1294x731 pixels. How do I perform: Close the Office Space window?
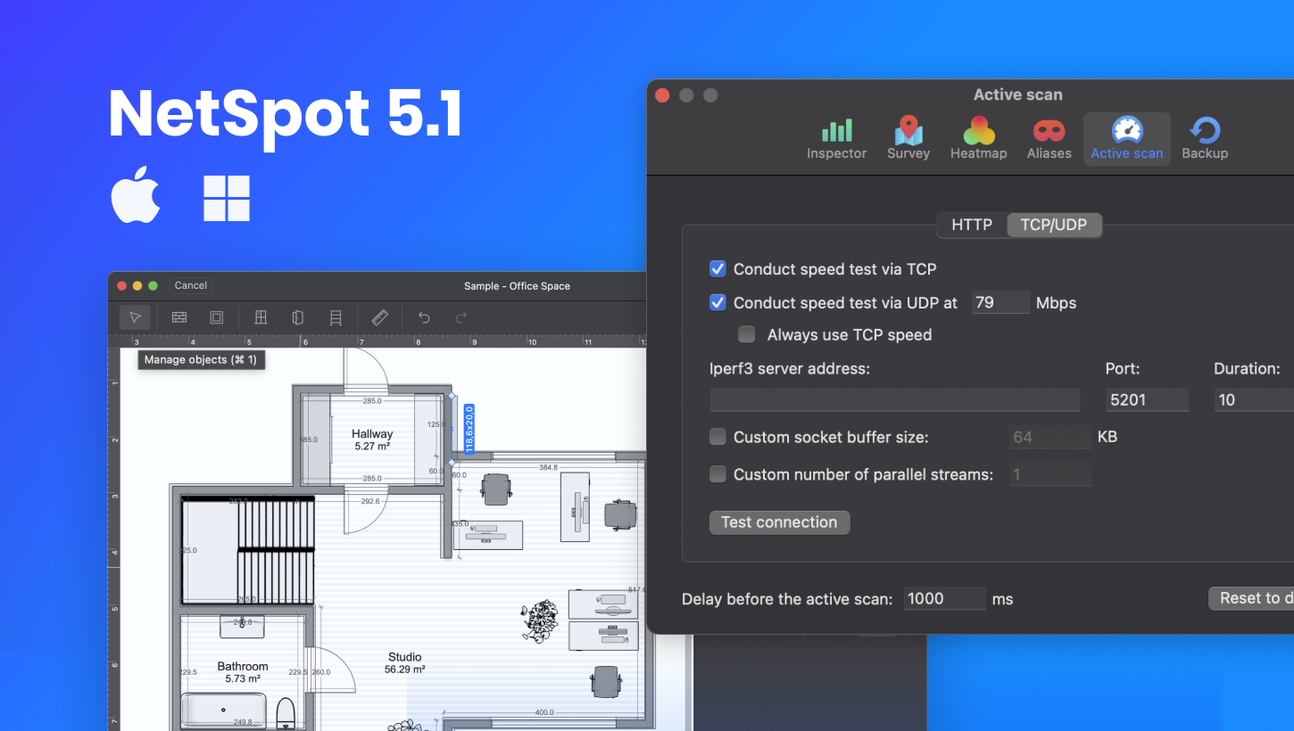[x=120, y=285]
